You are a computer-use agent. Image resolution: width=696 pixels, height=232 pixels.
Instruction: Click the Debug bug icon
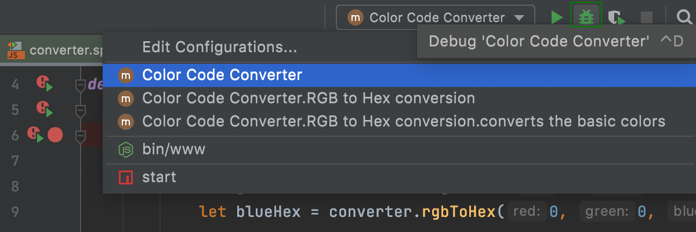coord(586,17)
